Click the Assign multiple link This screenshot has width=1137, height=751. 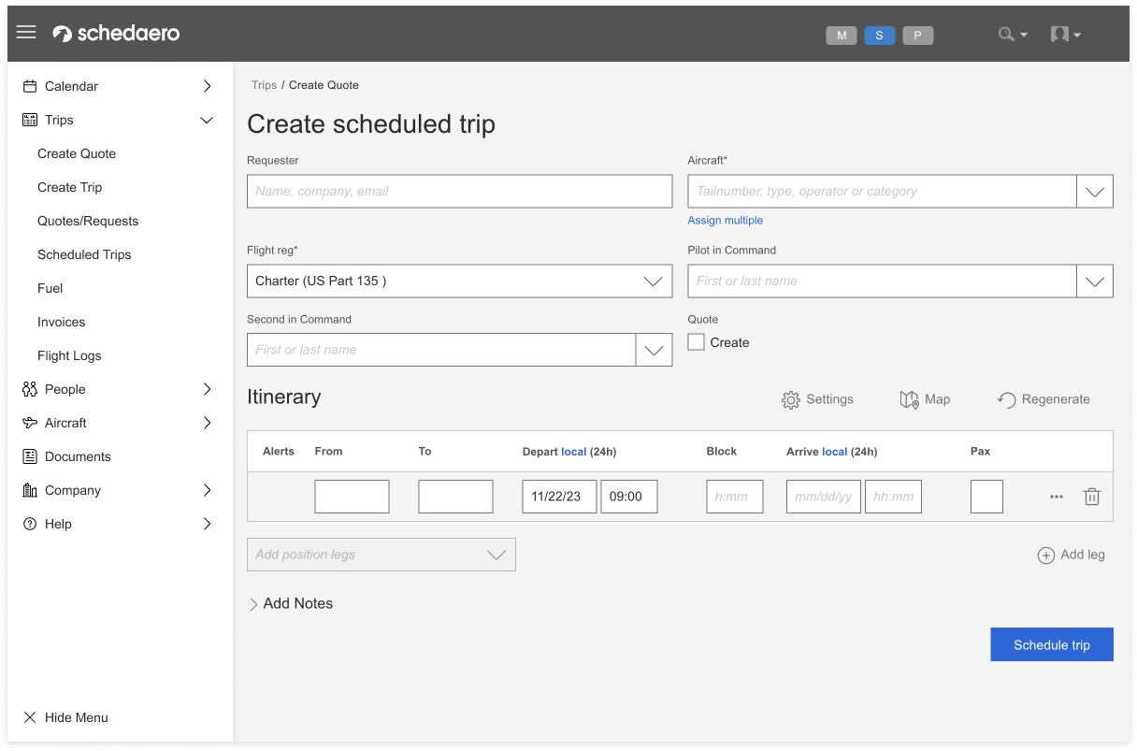click(726, 221)
